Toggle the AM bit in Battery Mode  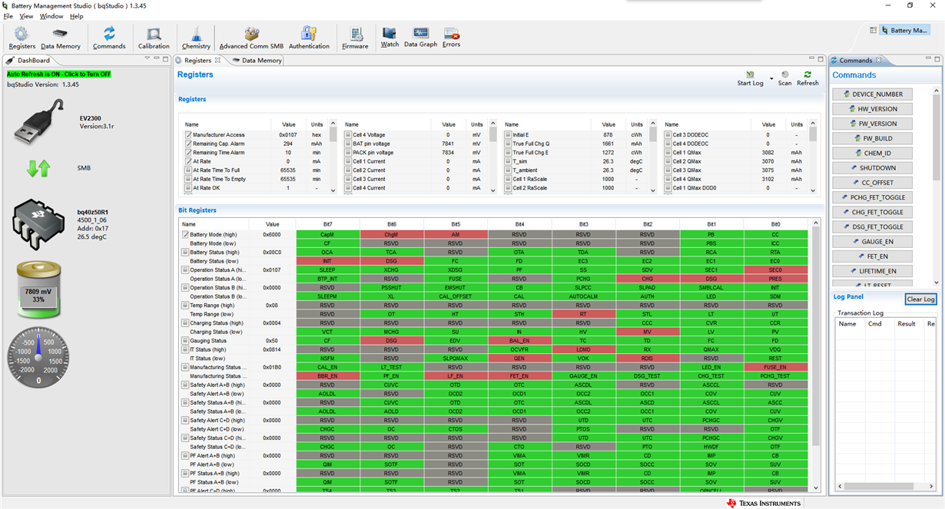point(455,234)
